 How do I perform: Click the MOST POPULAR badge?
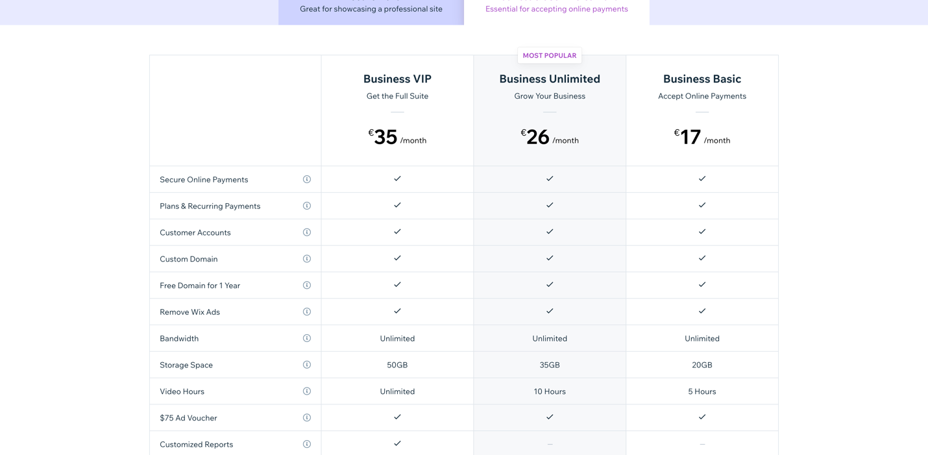click(550, 56)
